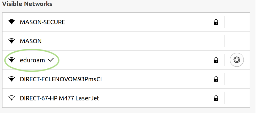This screenshot has width=256, height=113.
Task: Connect to the MASON-SECURE network
Action: pos(42,22)
